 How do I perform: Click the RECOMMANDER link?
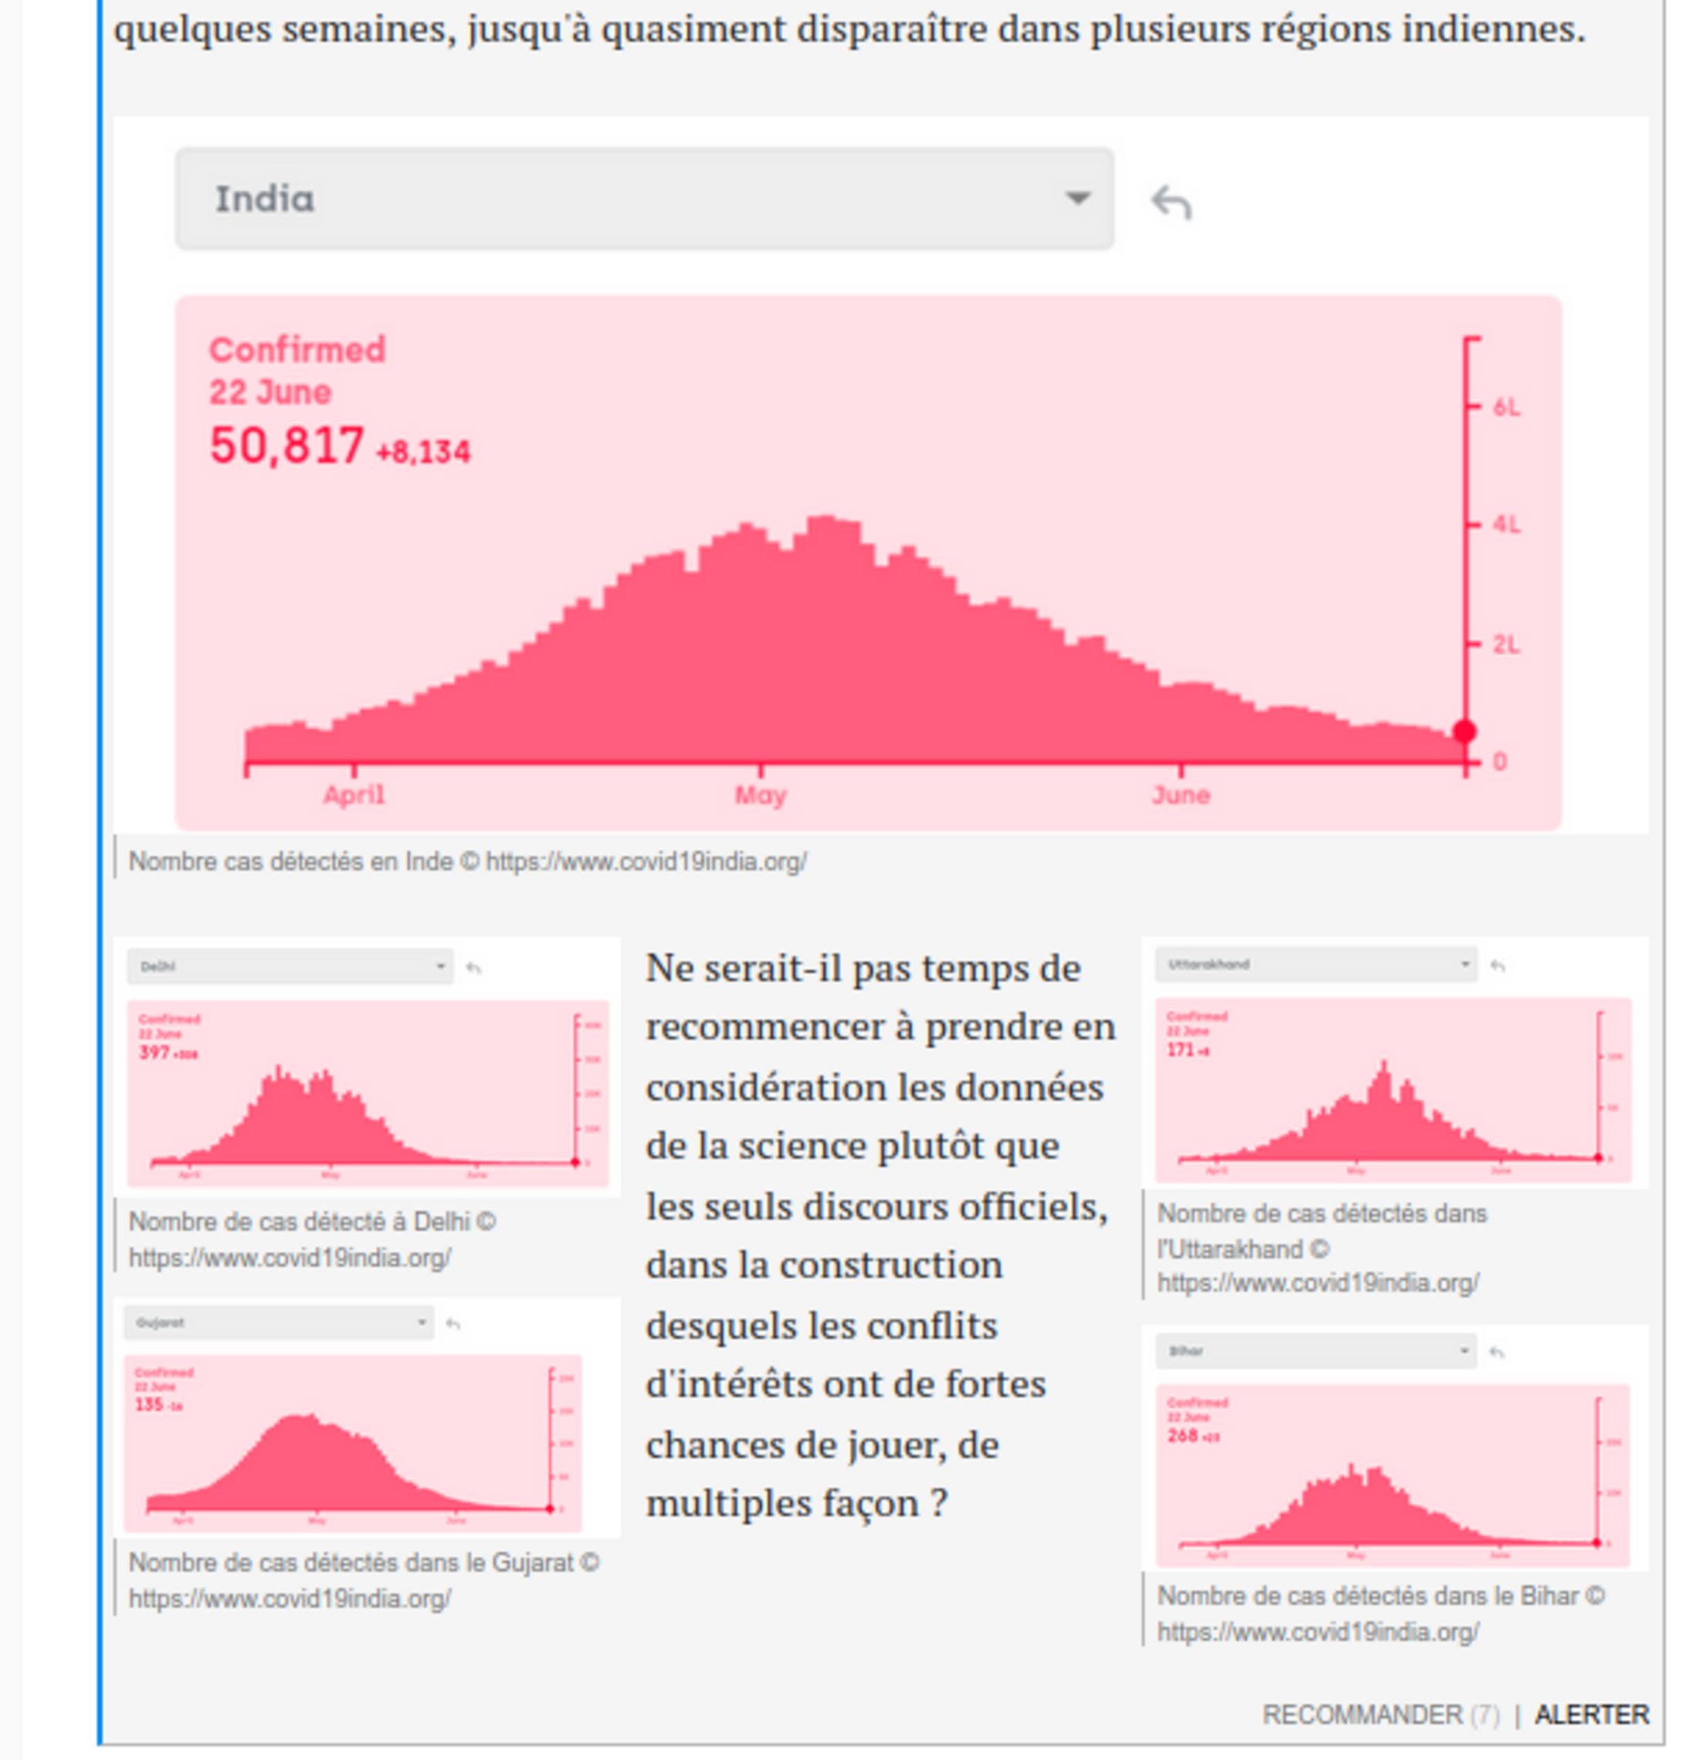[1362, 1714]
